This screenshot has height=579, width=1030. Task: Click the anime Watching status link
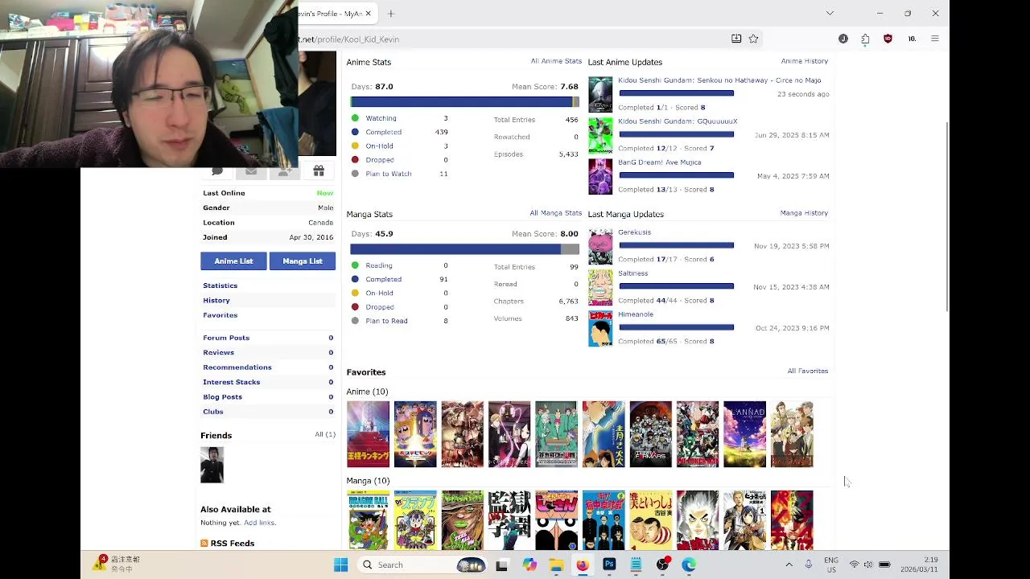tap(381, 118)
